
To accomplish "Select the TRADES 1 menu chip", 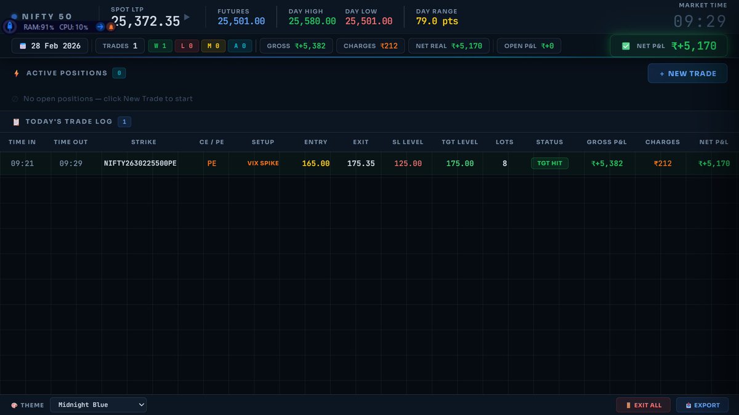I will pos(119,45).
